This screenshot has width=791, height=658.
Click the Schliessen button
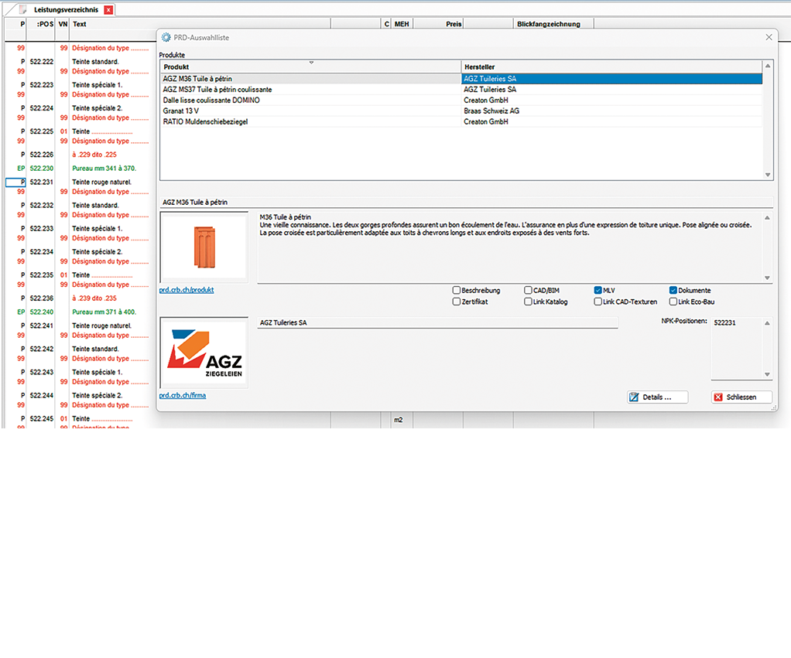point(741,397)
